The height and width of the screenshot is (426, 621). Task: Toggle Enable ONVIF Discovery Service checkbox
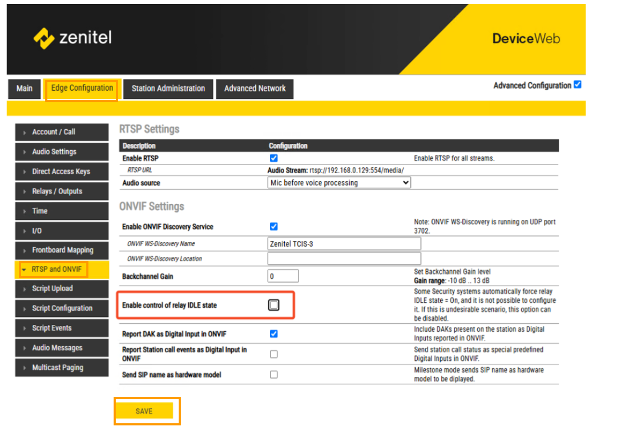(x=273, y=226)
